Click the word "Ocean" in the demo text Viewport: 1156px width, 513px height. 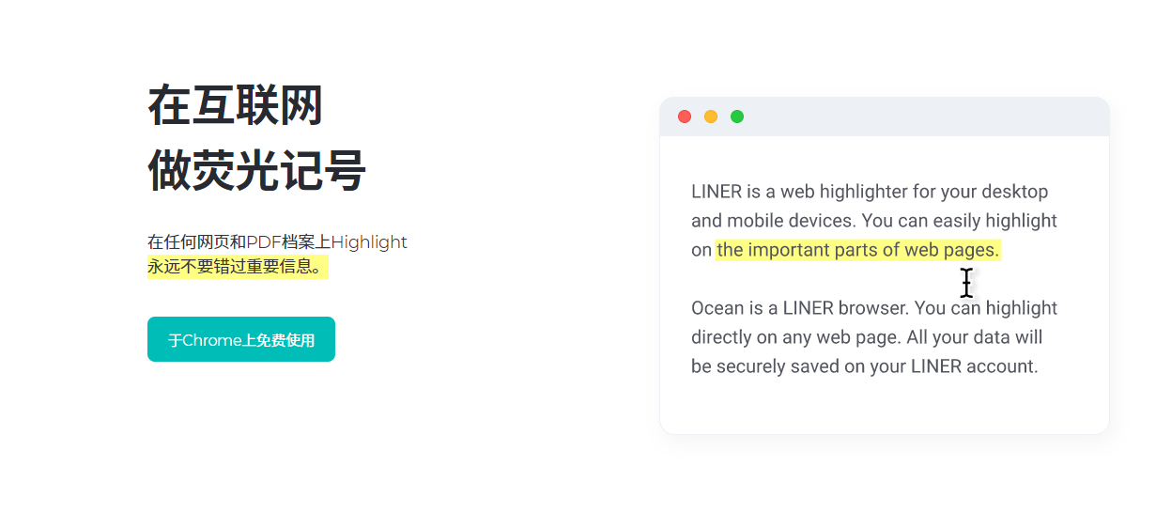click(717, 308)
